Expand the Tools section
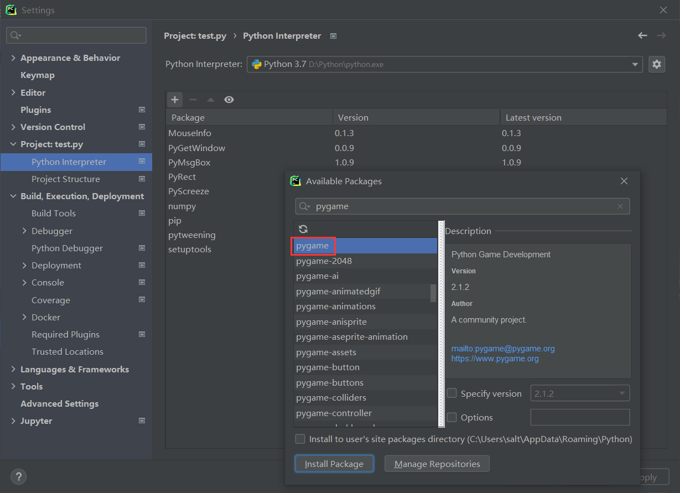The image size is (680, 493). pyautogui.click(x=13, y=386)
